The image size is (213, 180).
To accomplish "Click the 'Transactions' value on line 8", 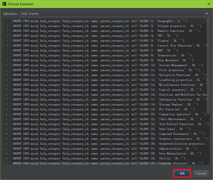I will [167, 55].
